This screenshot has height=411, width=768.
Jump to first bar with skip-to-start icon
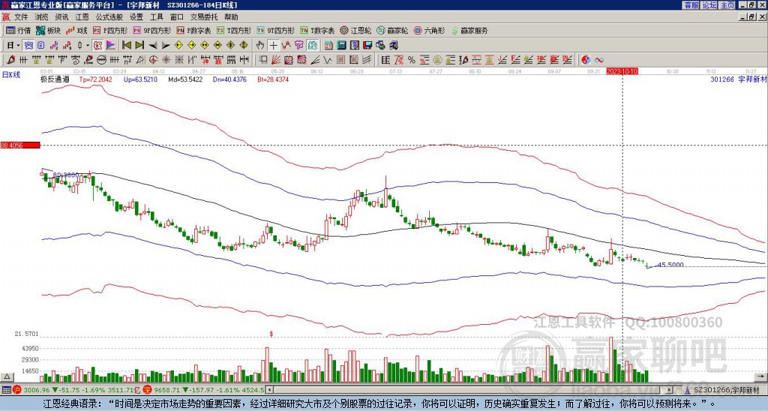(x=127, y=46)
